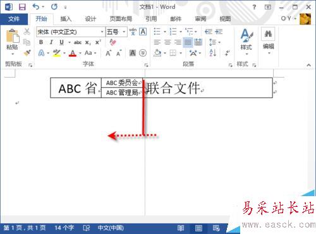
Task: Toggle superscript formatting
Action: (98, 42)
